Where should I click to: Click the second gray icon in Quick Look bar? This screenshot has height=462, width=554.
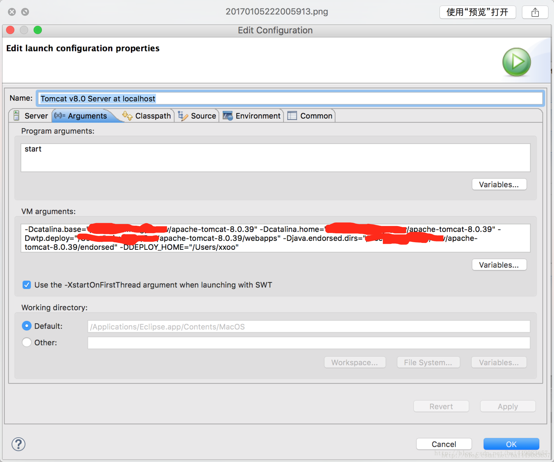tap(25, 12)
